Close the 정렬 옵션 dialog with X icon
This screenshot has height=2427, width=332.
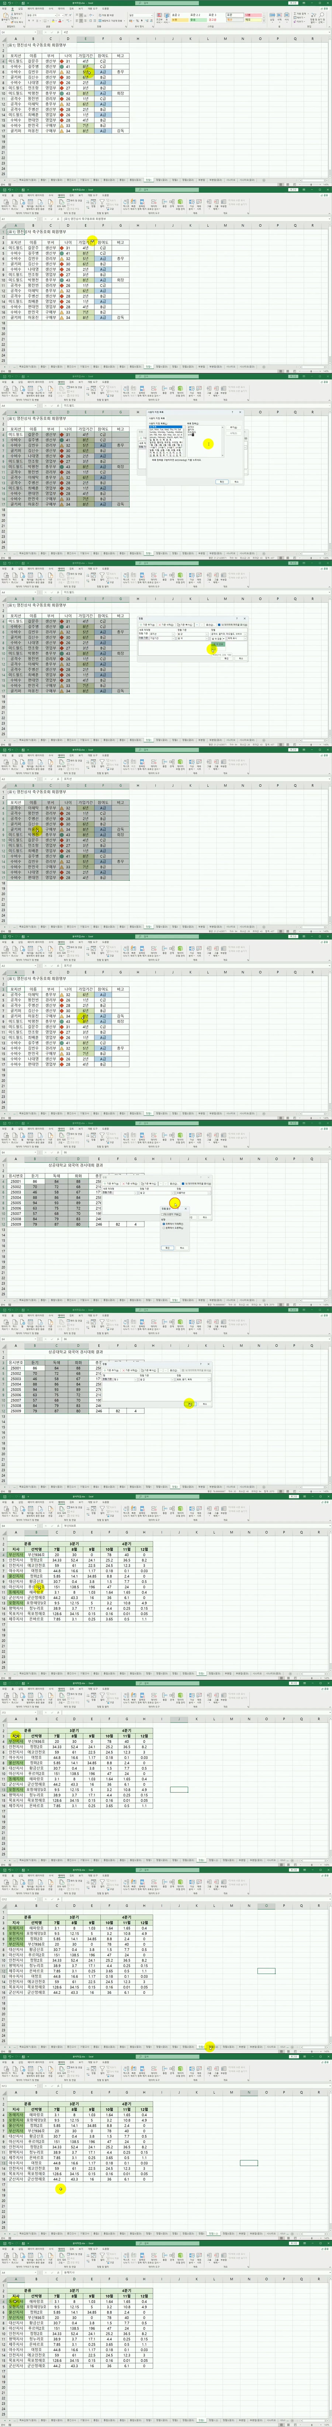pyautogui.click(x=186, y=1209)
